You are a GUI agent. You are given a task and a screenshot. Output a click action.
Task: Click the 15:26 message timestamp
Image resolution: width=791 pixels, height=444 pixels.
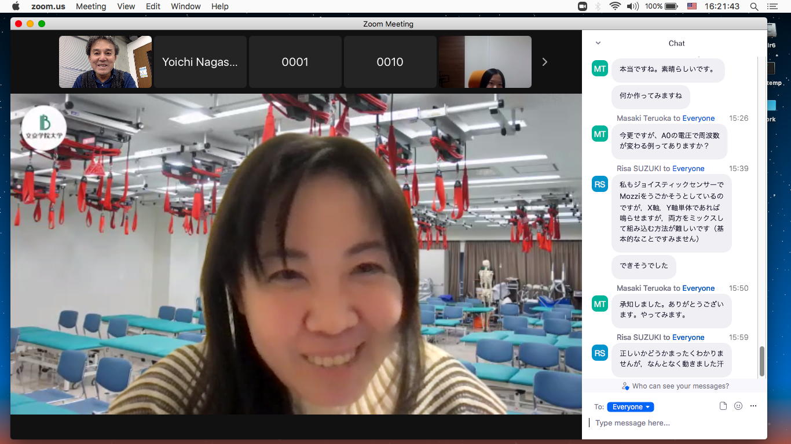[x=739, y=119]
